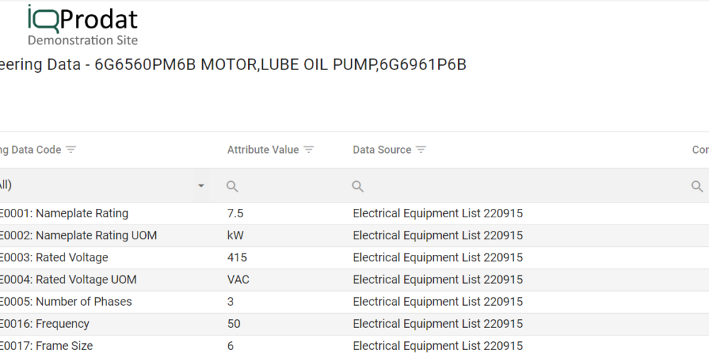This screenshot has height=354, width=709.
Task: Select the kW attribute value
Action: tap(235, 235)
